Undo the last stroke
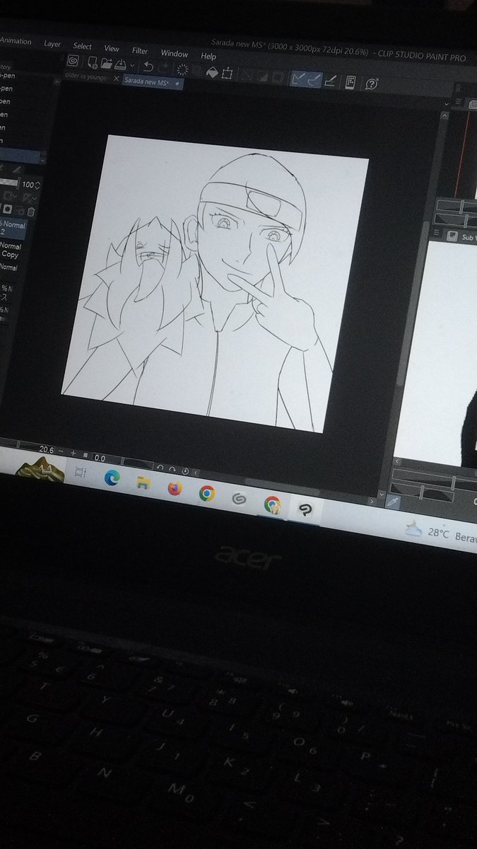This screenshot has height=849, width=477. pos(148,67)
